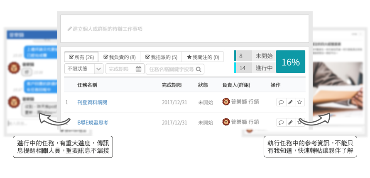Click the 16% progress box
370x178 pixels.
click(x=291, y=62)
